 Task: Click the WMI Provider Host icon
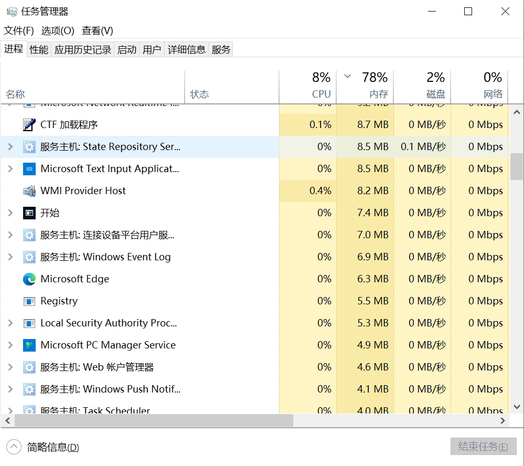pos(29,190)
